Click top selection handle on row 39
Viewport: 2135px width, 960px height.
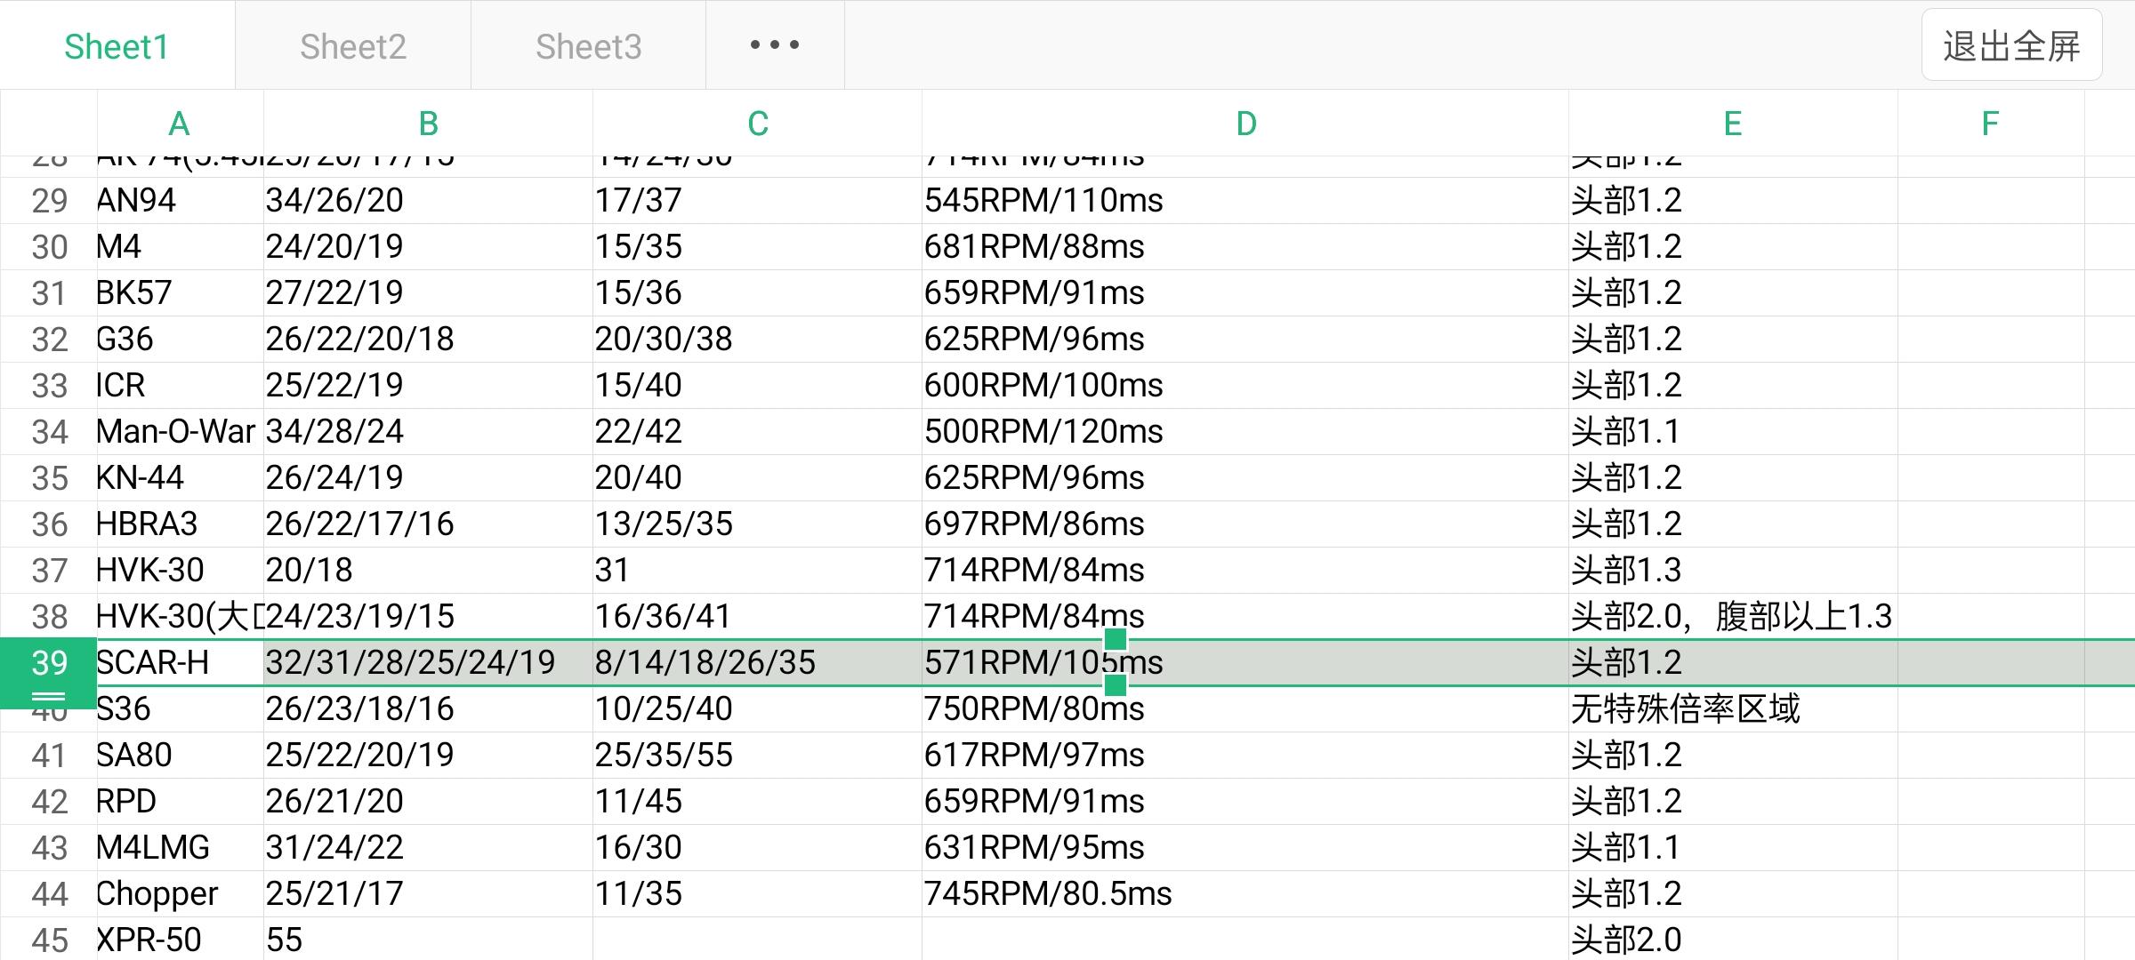1115,639
